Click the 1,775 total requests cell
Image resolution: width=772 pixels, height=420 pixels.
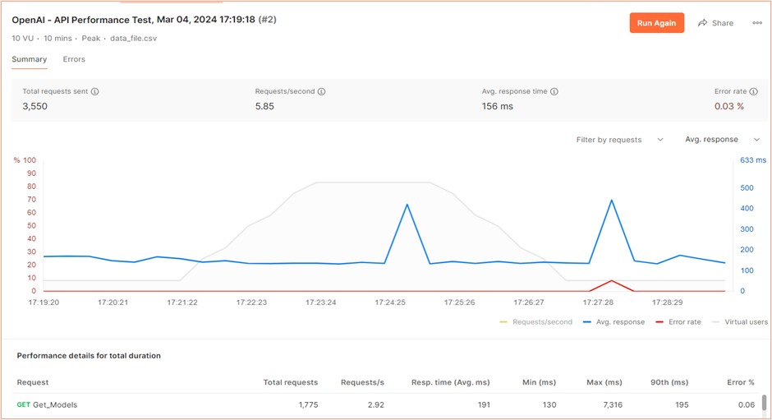click(x=308, y=404)
